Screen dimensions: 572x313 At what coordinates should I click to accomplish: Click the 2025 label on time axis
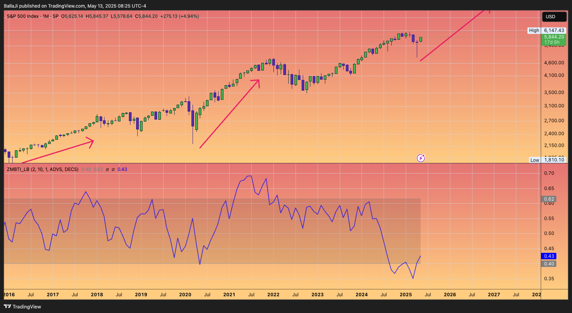pos(406,295)
